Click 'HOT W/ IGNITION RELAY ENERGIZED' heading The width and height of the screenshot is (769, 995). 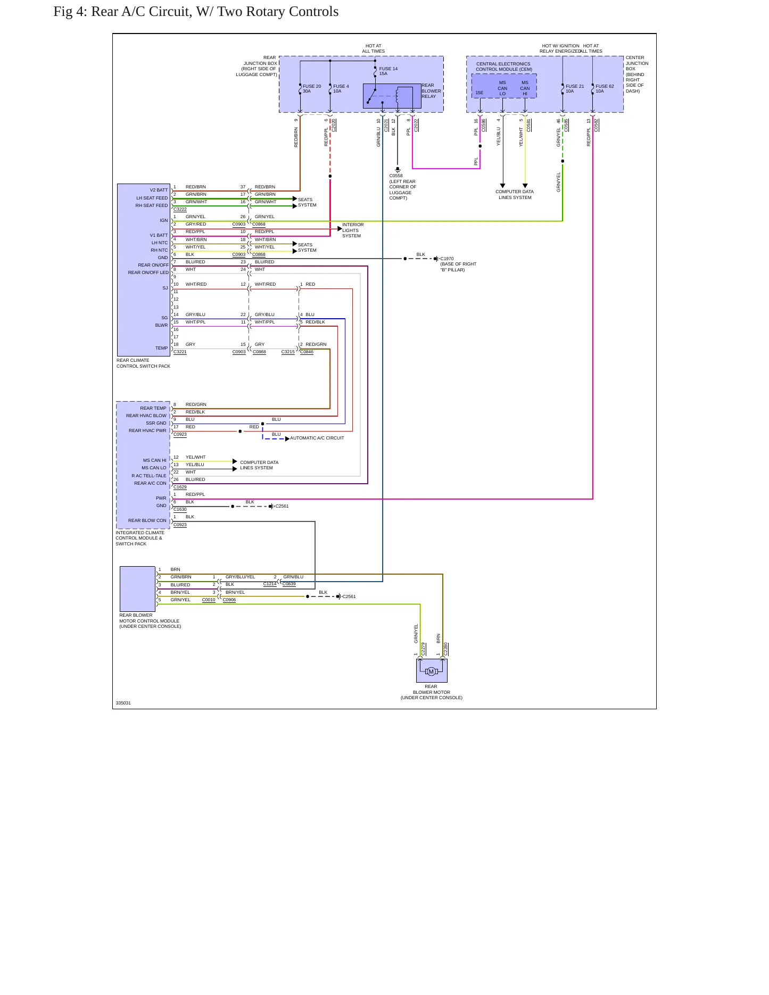tap(560, 49)
